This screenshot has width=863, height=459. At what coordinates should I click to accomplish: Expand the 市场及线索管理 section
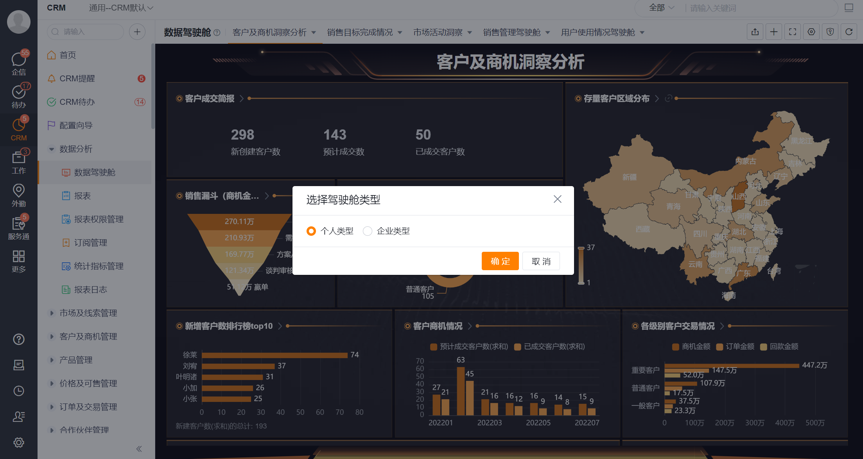pos(52,313)
